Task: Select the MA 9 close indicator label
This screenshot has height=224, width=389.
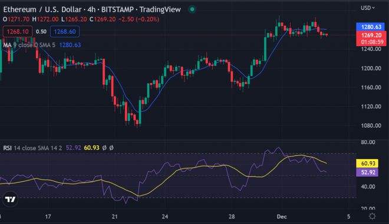Action: coord(29,45)
